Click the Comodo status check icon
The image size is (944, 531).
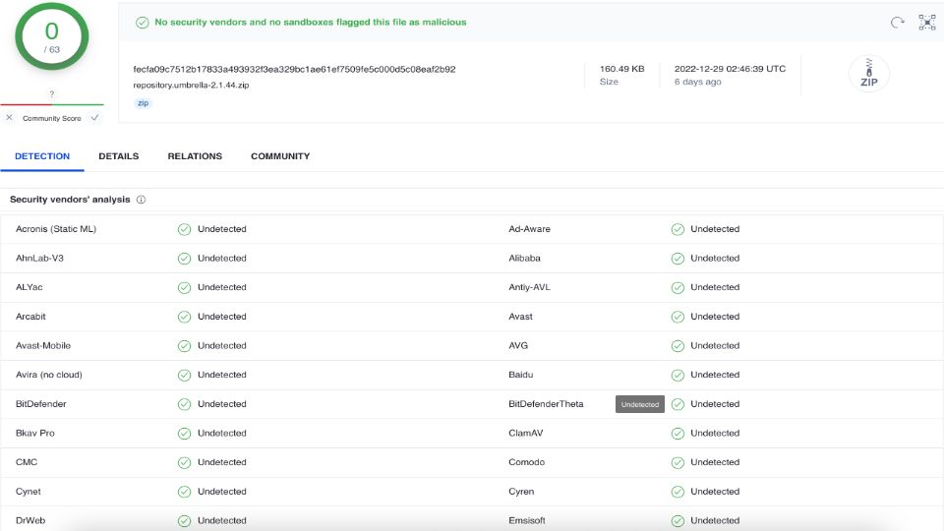pos(678,462)
